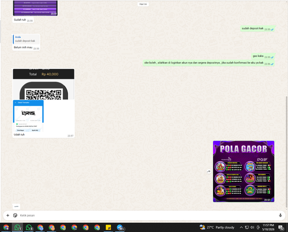
Task: Open the network icon in system tray
Action: (247, 227)
